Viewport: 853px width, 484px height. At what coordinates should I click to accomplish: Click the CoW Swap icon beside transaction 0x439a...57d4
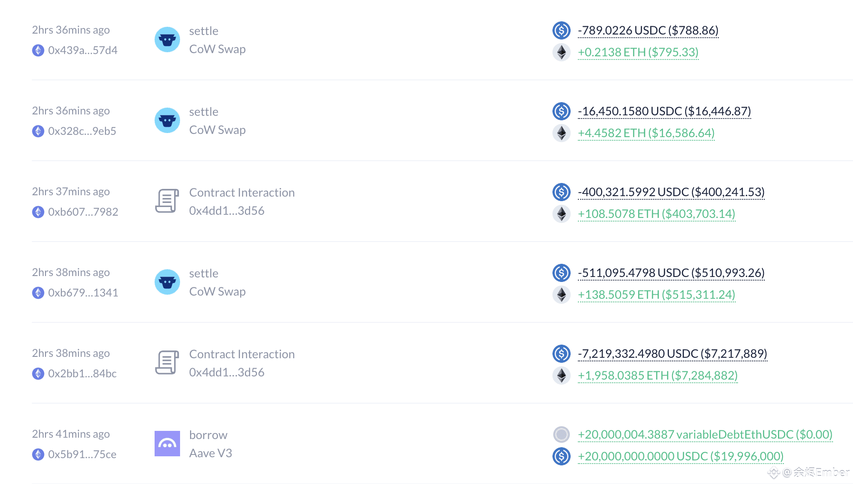(x=167, y=40)
